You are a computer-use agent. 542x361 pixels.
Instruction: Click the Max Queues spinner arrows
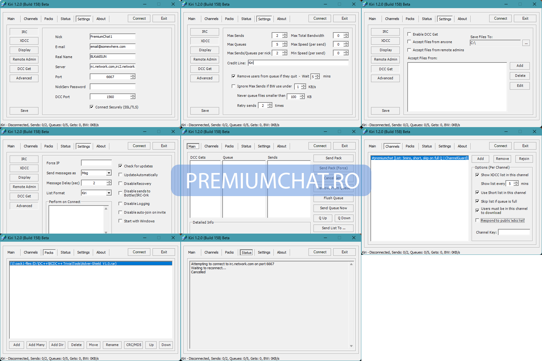click(284, 44)
